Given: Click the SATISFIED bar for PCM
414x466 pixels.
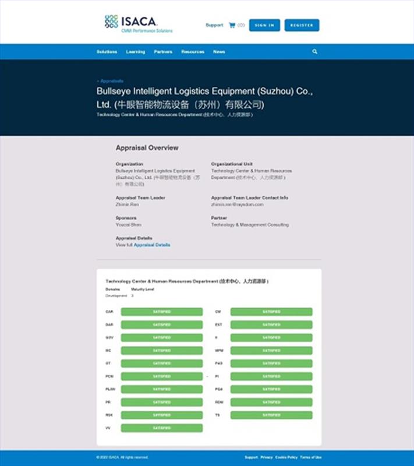Looking at the screenshot, I should (162, 376).
